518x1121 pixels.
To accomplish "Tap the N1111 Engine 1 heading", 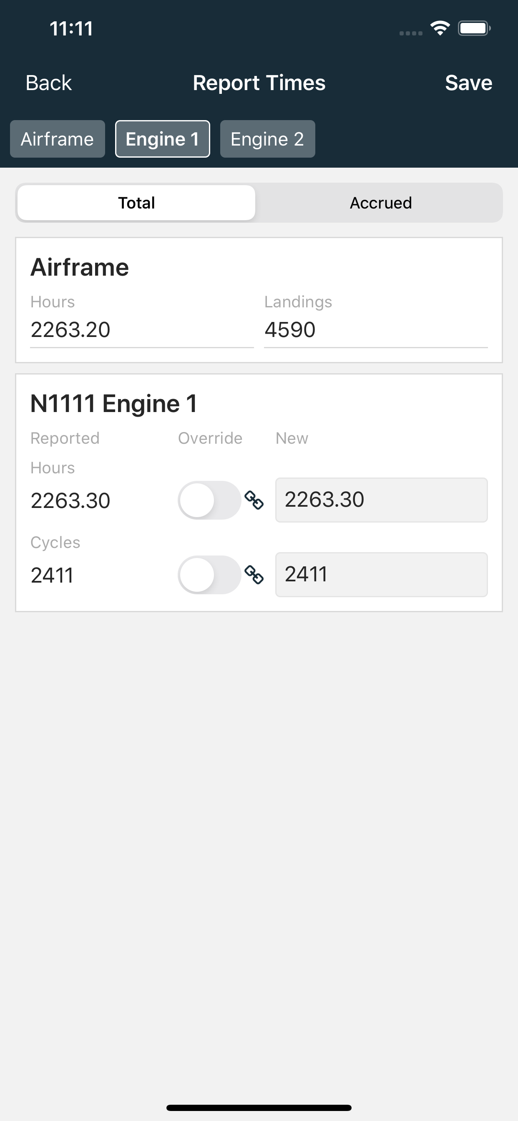I will pyautogui.click(x=113, y=403).
